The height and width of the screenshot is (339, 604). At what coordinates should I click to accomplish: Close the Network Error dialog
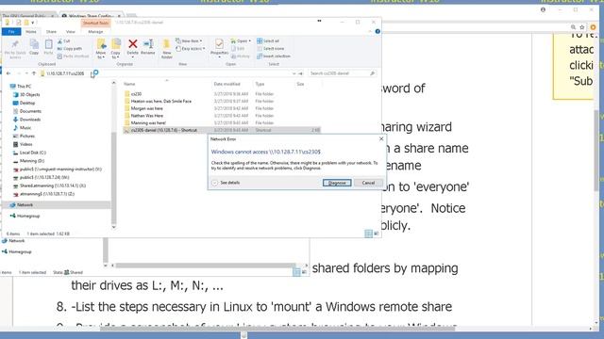click(x=381, y=138)
